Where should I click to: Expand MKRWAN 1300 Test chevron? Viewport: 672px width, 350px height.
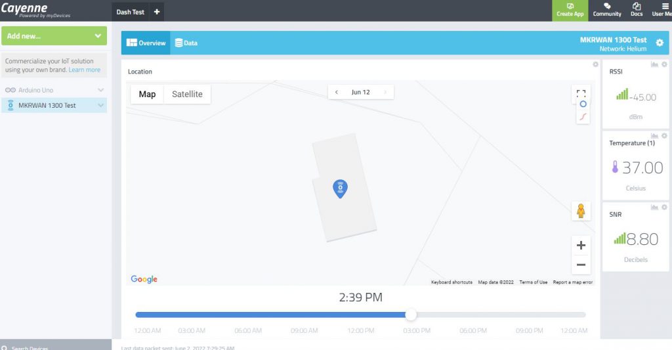(100, 106)
